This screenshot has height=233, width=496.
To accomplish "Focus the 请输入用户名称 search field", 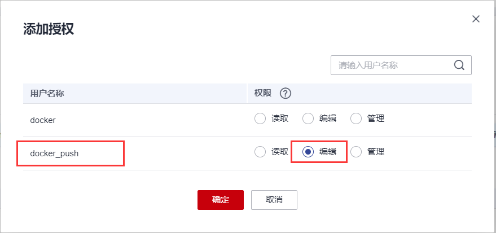I will 401,65.
